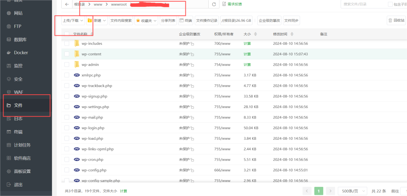Open the 数据库 (Database) sidebar icon
This screenshot has width=407, height=196.
(9, 40)
